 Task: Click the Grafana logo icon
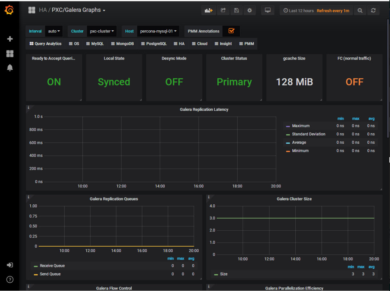coord(9,10)
